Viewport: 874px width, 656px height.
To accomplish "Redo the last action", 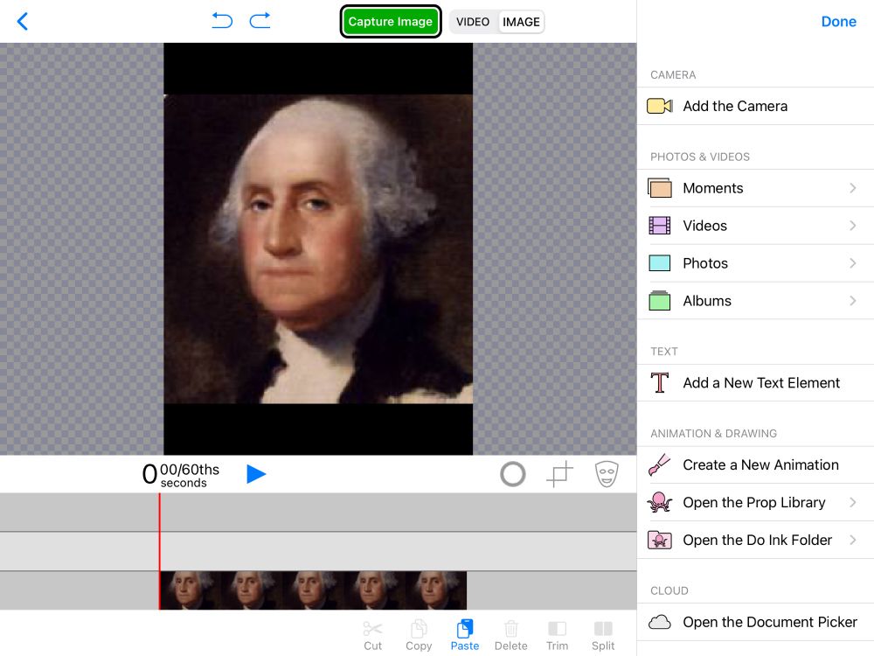I will point(260,21).
